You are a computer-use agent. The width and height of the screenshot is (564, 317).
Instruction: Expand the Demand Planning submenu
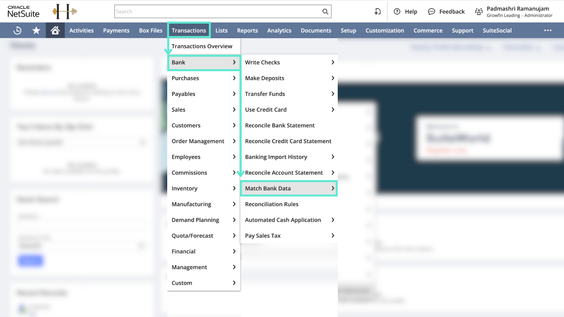coord(204,220)
